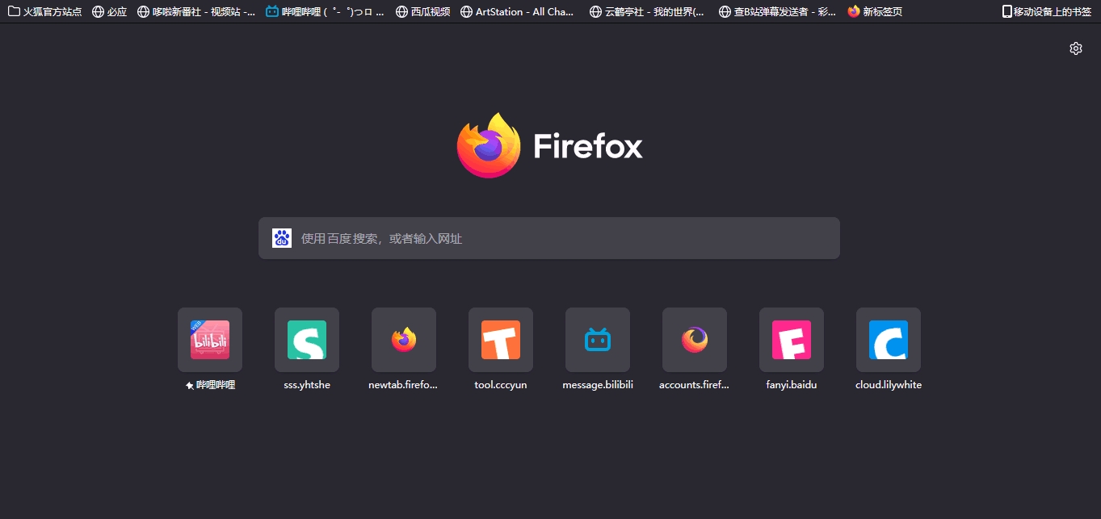Open the 必应 bookmark
This screenshot has height=519, width=1101.
(110, 12)
